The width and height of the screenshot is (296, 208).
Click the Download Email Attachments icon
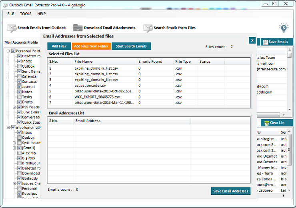click(x=78, y=28)
